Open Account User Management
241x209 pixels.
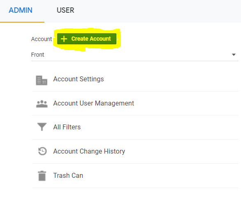pos(94,103)
